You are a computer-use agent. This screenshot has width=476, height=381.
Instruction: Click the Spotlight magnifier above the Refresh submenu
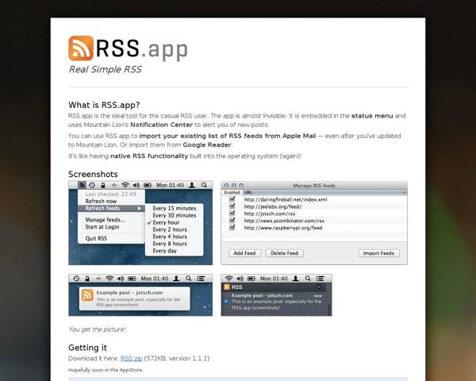point(205,185)
